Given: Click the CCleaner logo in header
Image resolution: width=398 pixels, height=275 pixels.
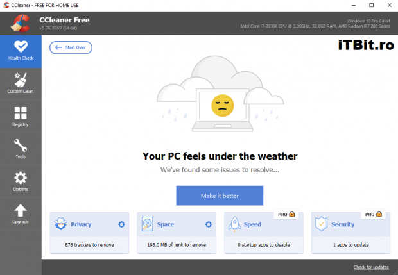Looking at the screenshot, I should (19, 23).
